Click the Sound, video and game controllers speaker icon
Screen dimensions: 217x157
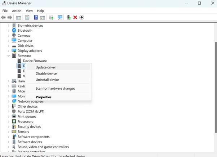[x=14, y=147]
